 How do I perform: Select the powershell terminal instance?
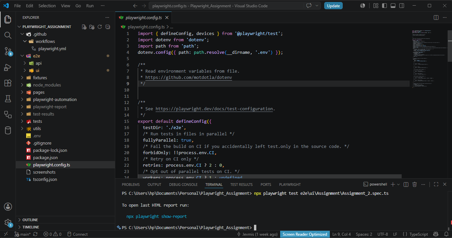coord(375,185)
